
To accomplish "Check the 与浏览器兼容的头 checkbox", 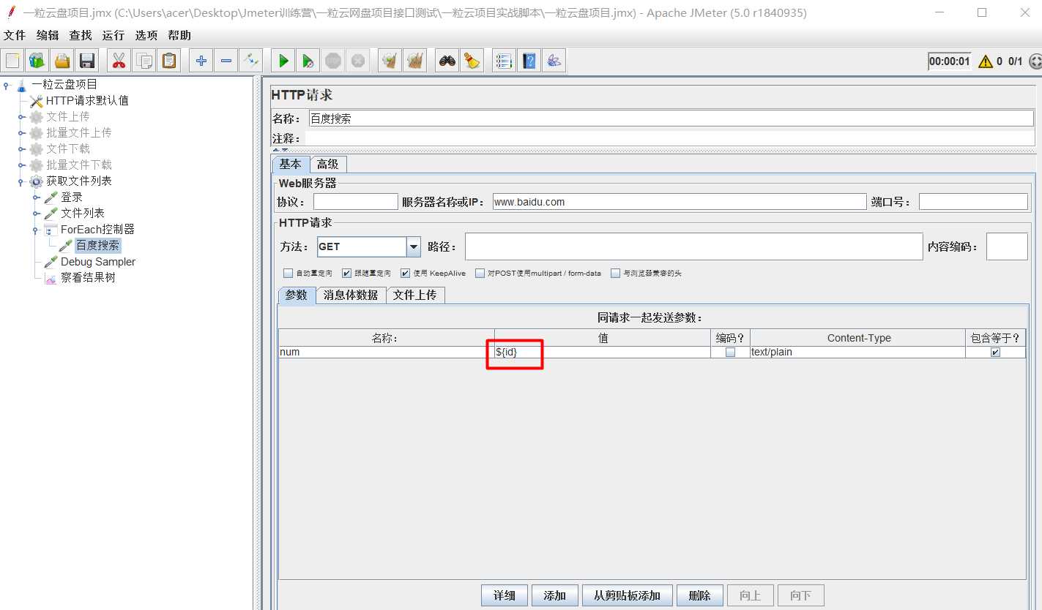I will [x=616, y=274].
